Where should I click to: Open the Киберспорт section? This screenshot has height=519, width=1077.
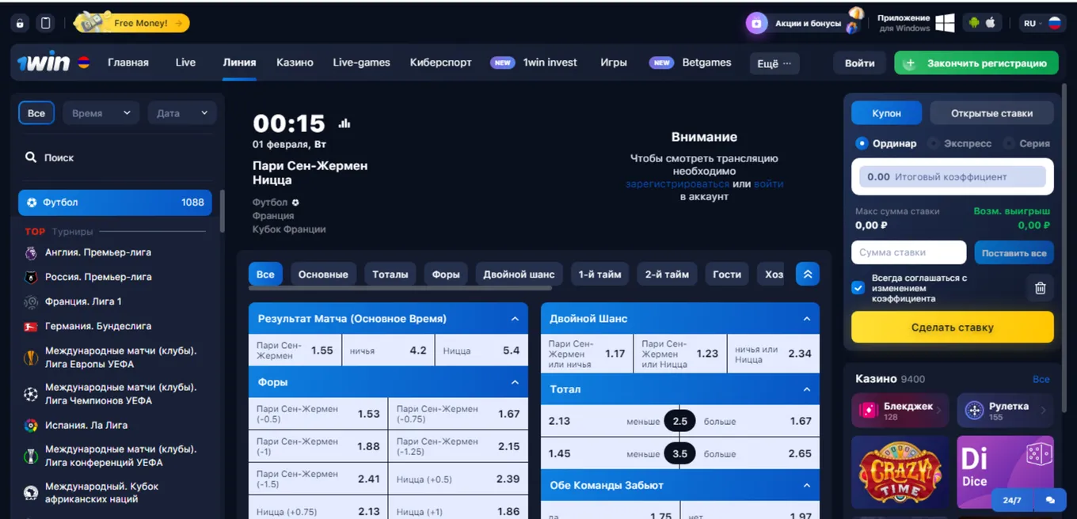[x=440, y=63]
